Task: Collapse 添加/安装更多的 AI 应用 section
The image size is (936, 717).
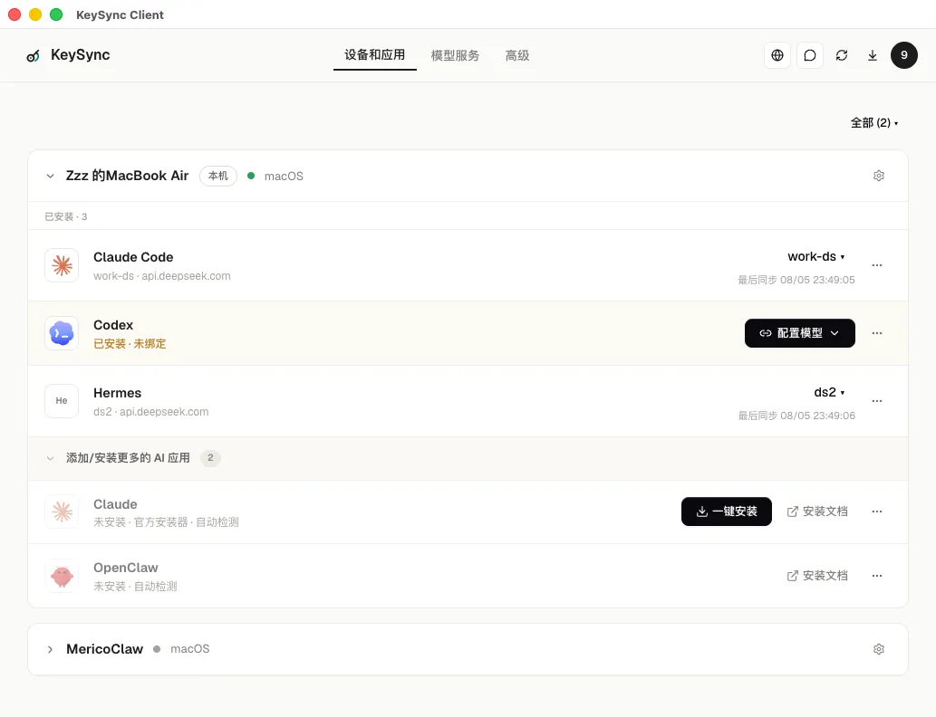Action: [x=50, y=458]
